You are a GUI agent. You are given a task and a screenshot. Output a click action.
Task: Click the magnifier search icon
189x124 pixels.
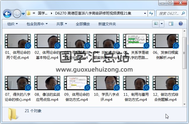point(183,13)
